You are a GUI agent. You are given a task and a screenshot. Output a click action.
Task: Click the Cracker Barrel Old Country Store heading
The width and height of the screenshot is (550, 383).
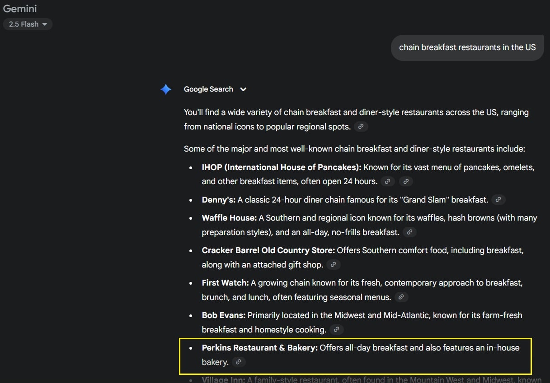pos(268,250)
